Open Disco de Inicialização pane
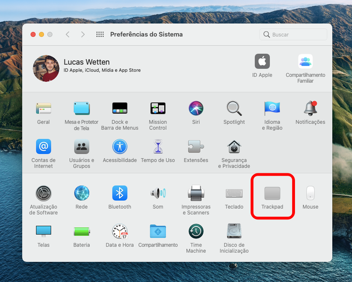The width and height of the screenshot is (352, 282). coord(234,231)
